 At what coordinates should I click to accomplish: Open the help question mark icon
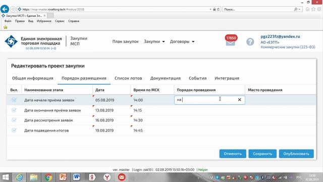click(250, 42)
